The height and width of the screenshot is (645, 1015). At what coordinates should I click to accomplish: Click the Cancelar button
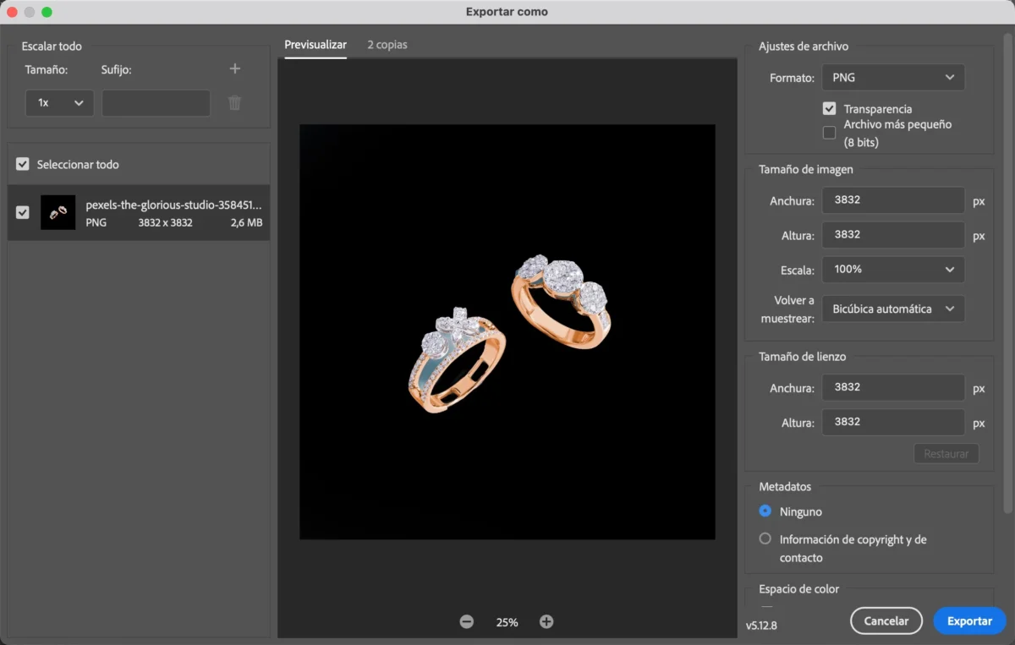pos(886,620)
